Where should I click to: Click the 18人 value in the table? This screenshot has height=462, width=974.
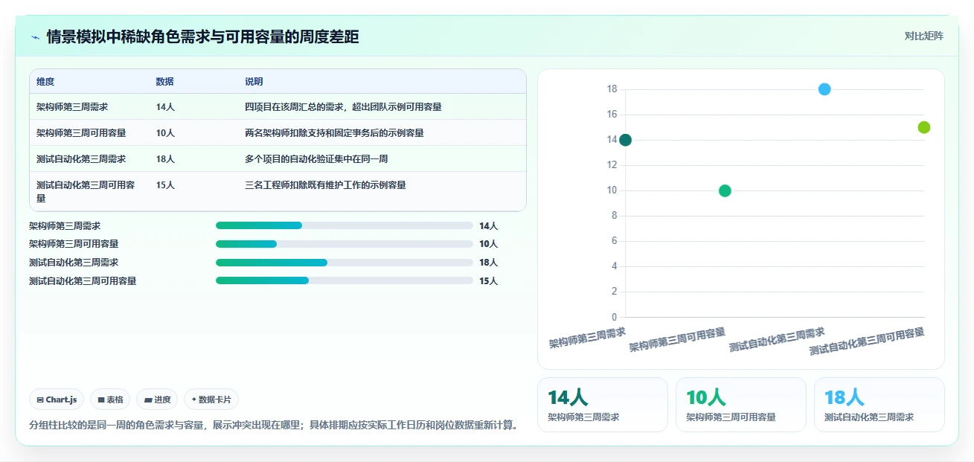tap(165, 159)
